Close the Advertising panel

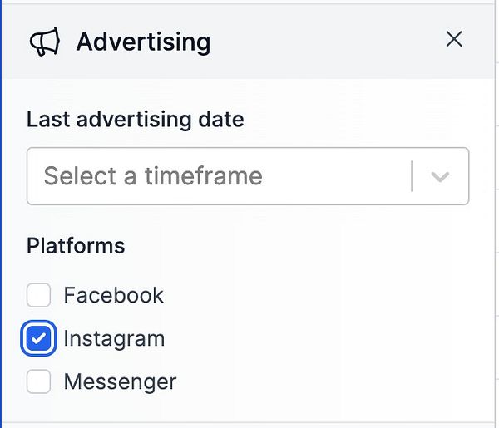pos(454,39)
